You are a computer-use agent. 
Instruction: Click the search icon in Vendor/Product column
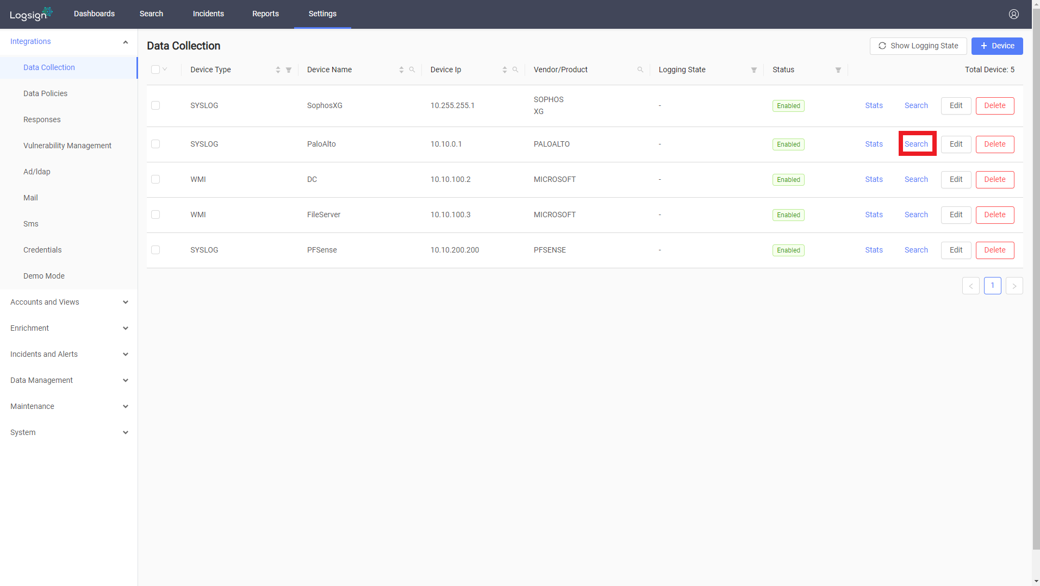tap(640, 70)
